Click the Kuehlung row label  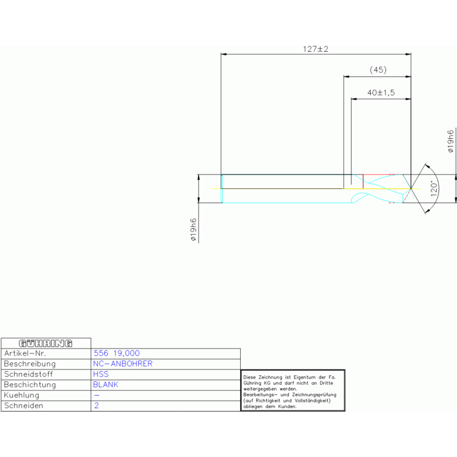[22, 395]
